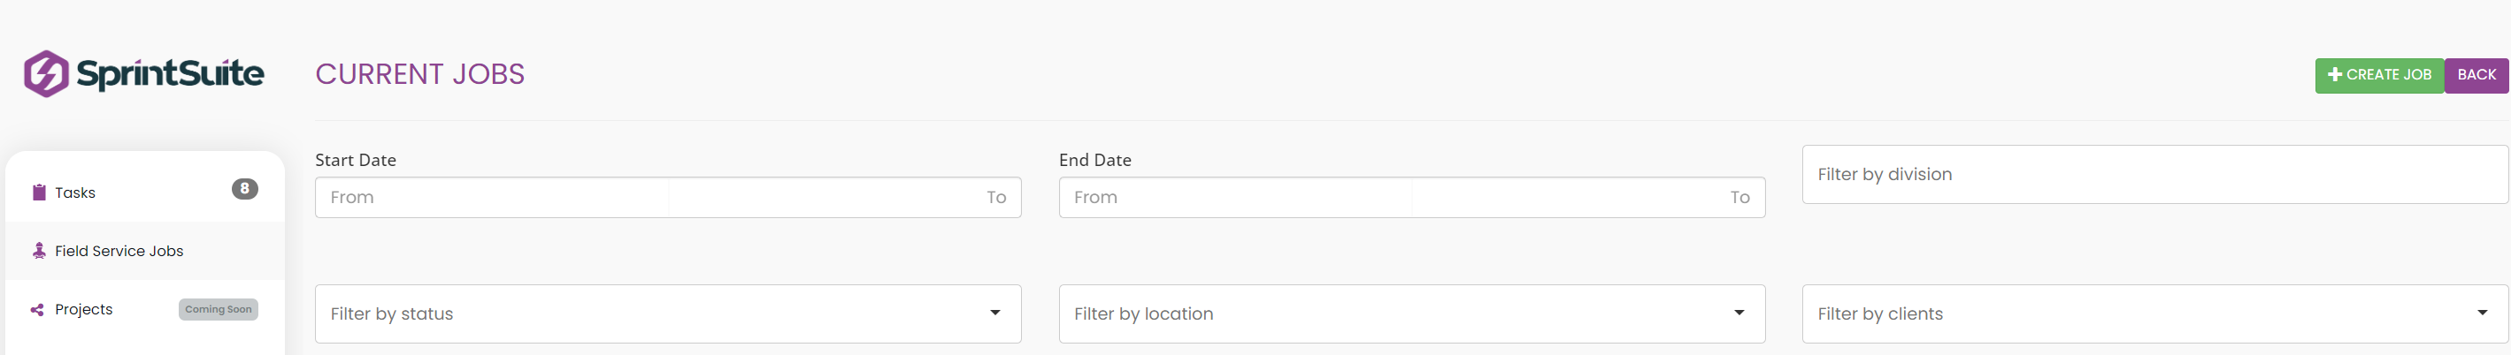
Task: Click the SprintSuite wordmark text
Action: click(170, 75)
